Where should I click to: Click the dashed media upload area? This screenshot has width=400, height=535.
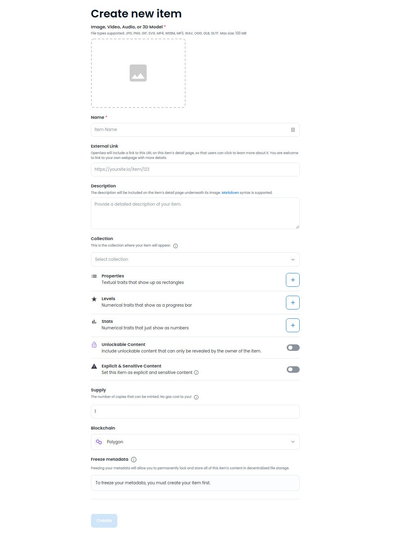tap(138, 73)
